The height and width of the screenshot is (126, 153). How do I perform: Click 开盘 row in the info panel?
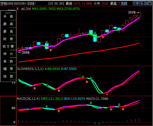[x=8, y=17]
